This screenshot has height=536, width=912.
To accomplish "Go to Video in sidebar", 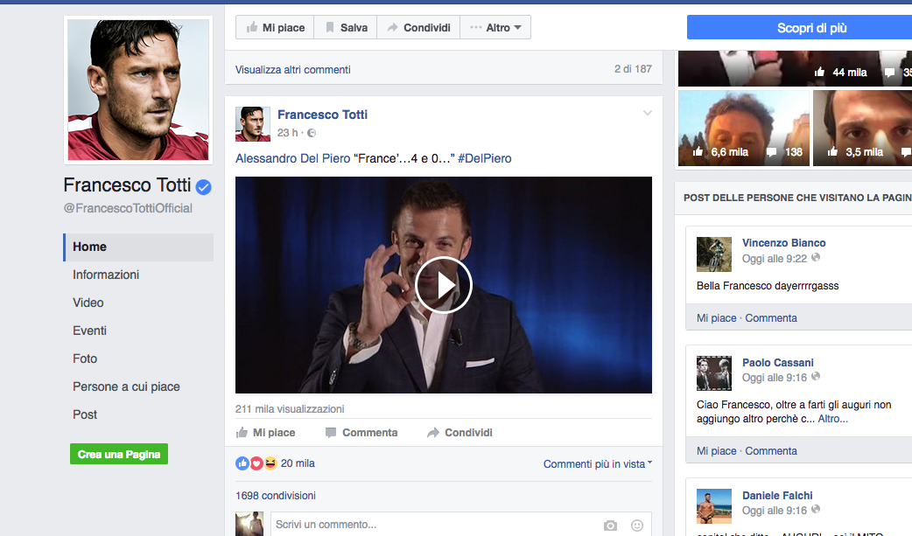I will 88,303.
